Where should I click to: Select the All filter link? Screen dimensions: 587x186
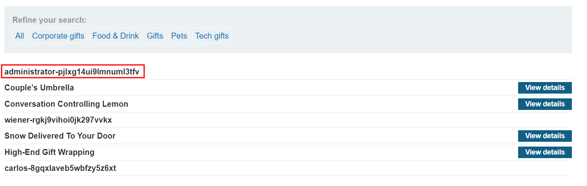tap(20, 36)
